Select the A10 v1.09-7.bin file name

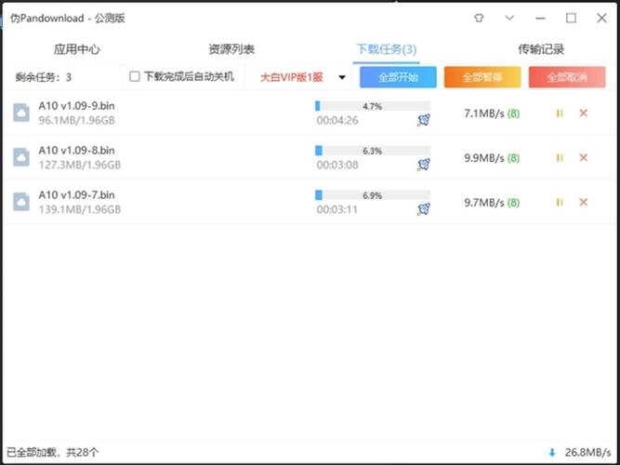pos(77,195)
